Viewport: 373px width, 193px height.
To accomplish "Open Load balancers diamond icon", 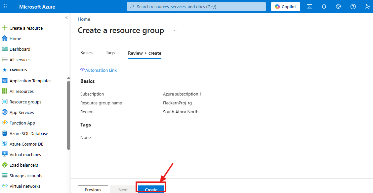I will click(5, 165).
